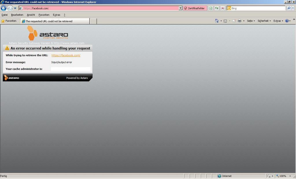This screenshot has width=296, height=179.
Task: Click the Back navigation arrow
Action: (x=3, y=8)
